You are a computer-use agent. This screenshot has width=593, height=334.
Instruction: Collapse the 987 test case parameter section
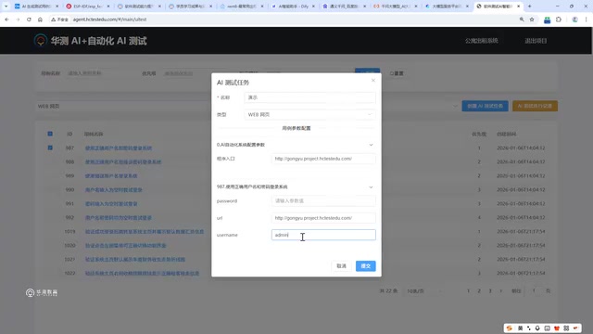(x=371, y=187)
